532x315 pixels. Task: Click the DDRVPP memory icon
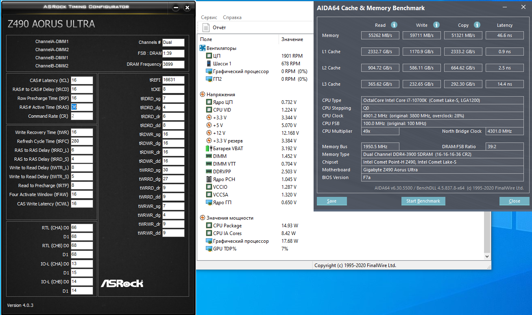tap(209, 171)
